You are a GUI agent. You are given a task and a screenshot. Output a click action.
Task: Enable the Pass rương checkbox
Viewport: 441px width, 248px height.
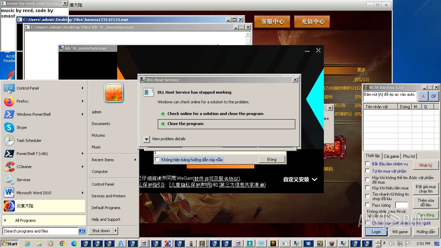pyautogui.click(x=368, y=205)
